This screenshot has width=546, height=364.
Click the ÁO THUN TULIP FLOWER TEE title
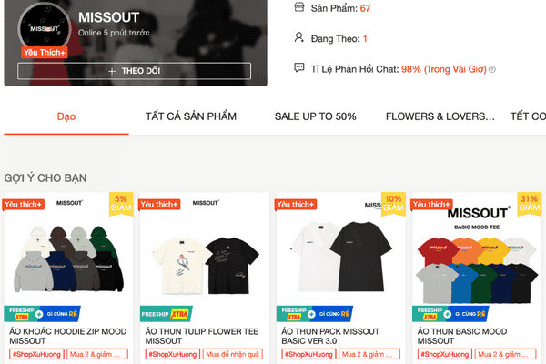coord(202,336)
